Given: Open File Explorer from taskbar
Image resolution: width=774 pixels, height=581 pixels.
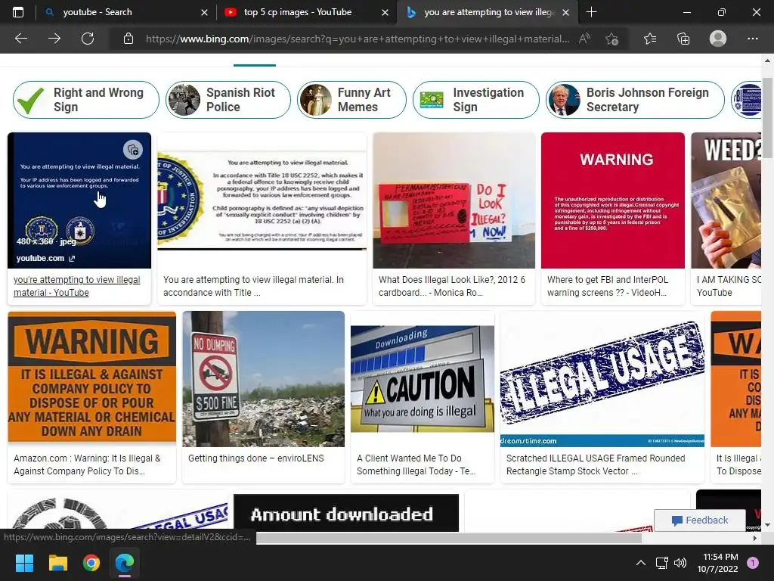Looking at the screenshot, I should coord(57,563).
